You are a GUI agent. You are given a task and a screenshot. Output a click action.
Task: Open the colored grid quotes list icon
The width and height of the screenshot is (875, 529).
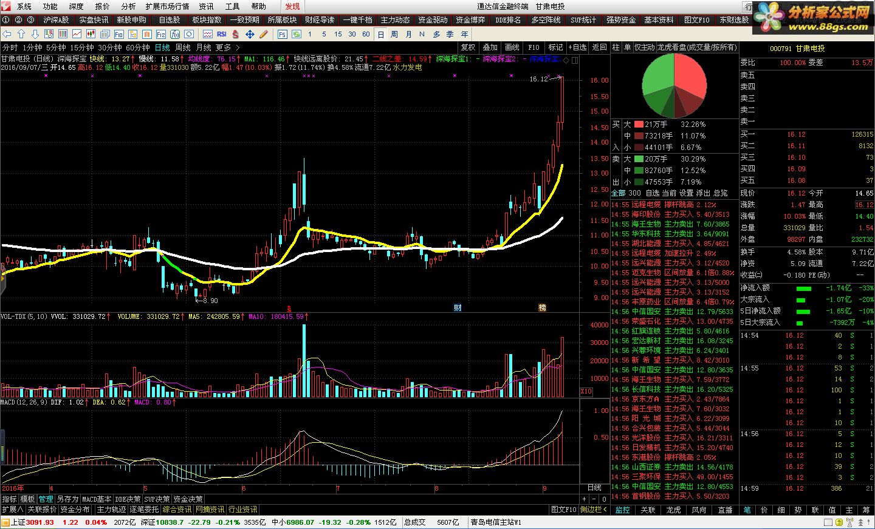pos(63,34)
